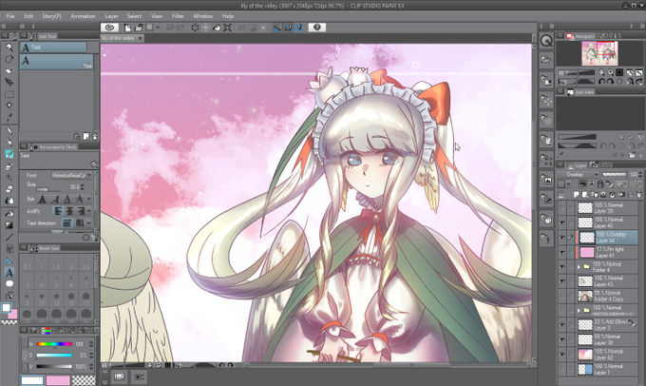Select the Gradient tool
Image resolution: width=646 pixels, height=386 pixels.
tap(9, 225)
